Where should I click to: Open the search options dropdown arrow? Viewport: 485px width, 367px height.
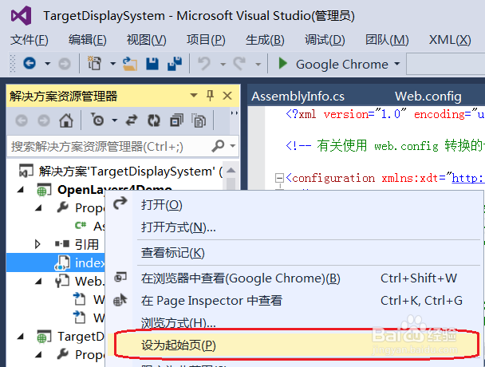(233, 145)
